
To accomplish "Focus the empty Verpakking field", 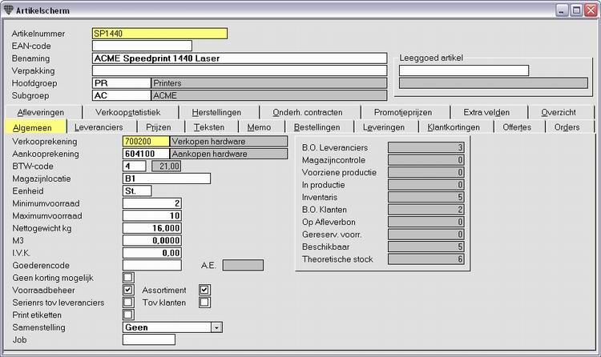I will click(240, 70).
